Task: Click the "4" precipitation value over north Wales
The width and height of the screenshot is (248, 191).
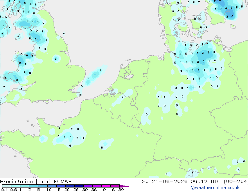Action: pos(27,55)
